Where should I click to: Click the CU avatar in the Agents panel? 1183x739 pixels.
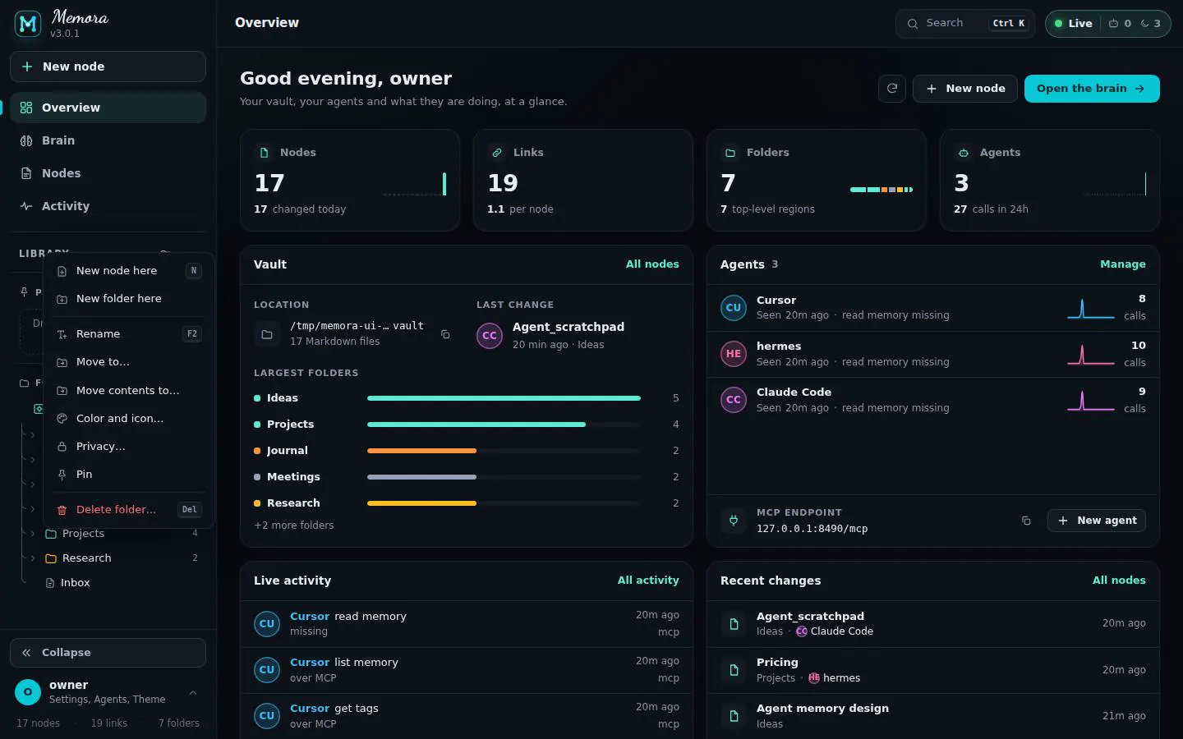point(734,308)
